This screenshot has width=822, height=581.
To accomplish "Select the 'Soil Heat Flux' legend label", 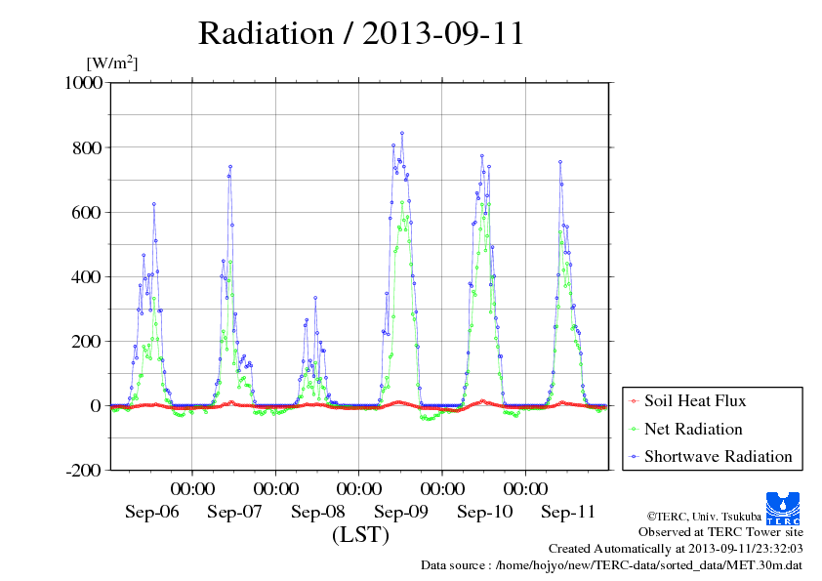I will point(695,401).
